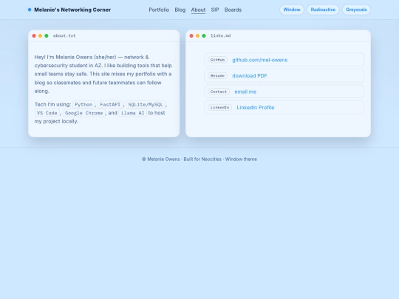Select the About nav item

point(198,10)
